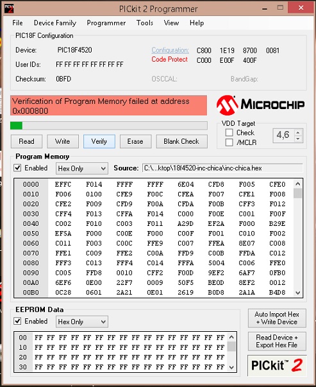Click the Read button

click(27, 141)
